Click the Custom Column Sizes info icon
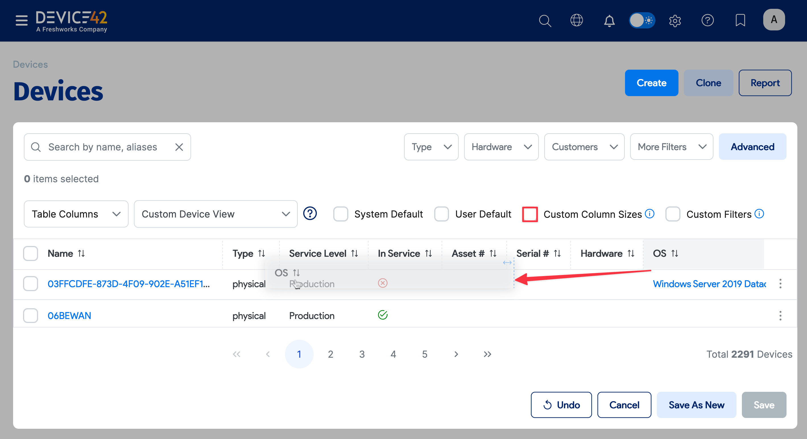 [x=650, y=214]
